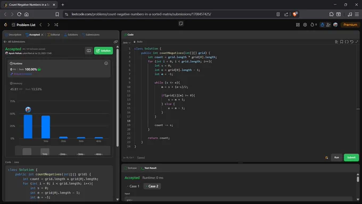Click the Run button
362x204 pixels.
click(336, 158)
